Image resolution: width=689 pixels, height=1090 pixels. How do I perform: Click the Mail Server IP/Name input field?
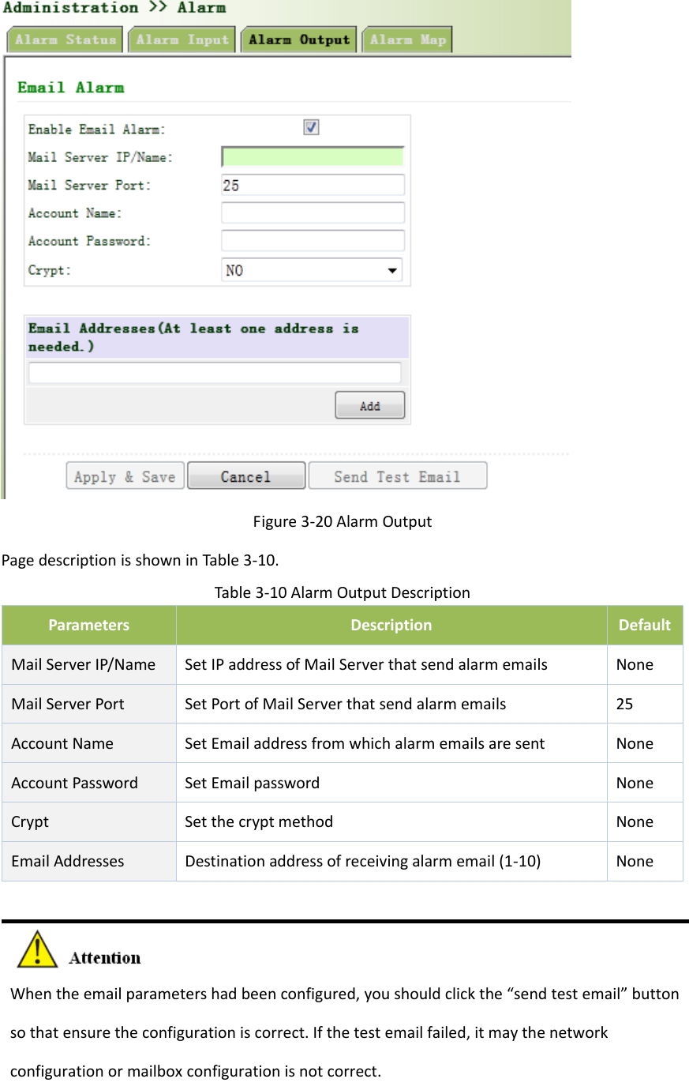coord(312,156)
